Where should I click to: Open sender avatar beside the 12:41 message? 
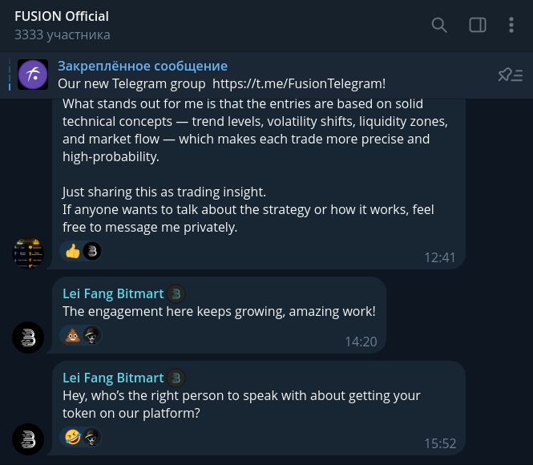pyautogui.click(x=28, y=253)
